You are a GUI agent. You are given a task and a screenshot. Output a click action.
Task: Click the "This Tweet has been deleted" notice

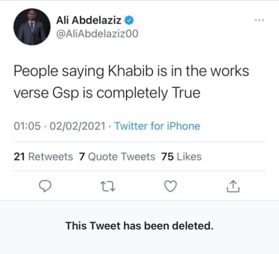click(139, 226)
